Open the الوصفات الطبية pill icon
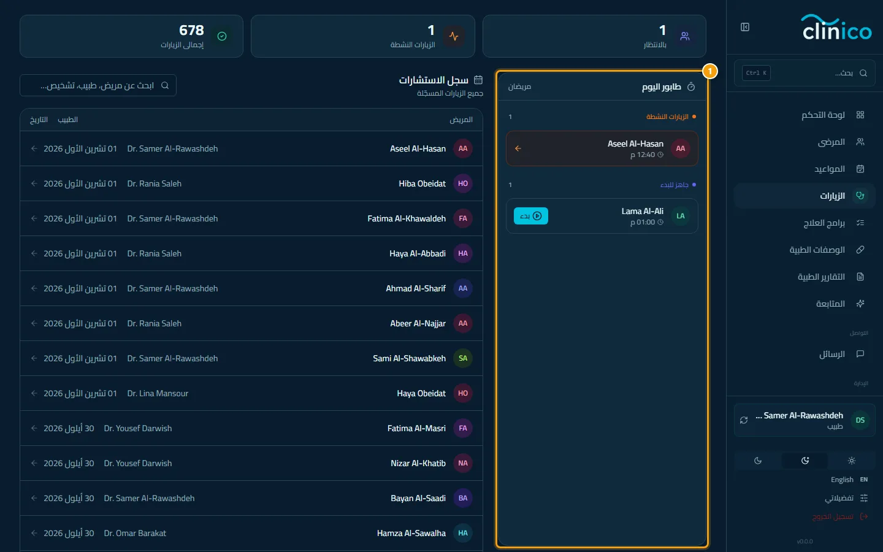Image resolution: width=883 pixels, height=552 pixels. 860,250
